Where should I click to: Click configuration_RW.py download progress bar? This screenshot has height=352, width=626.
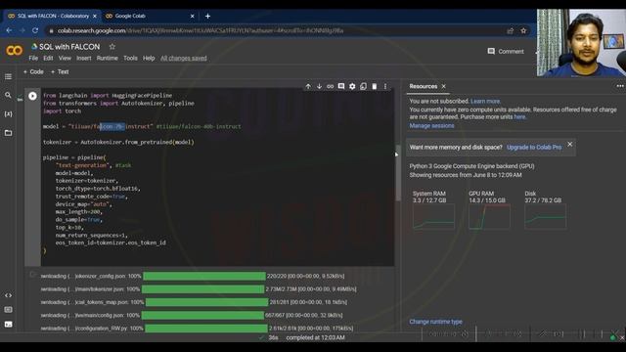(x=206, y=329)
